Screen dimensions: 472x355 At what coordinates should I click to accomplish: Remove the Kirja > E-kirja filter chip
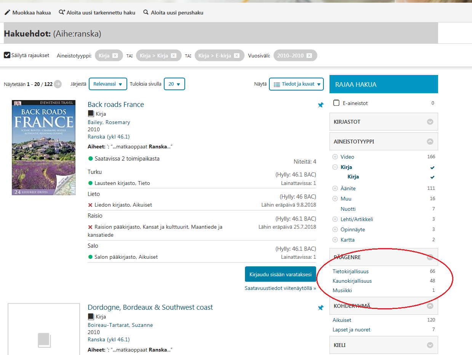237,56
